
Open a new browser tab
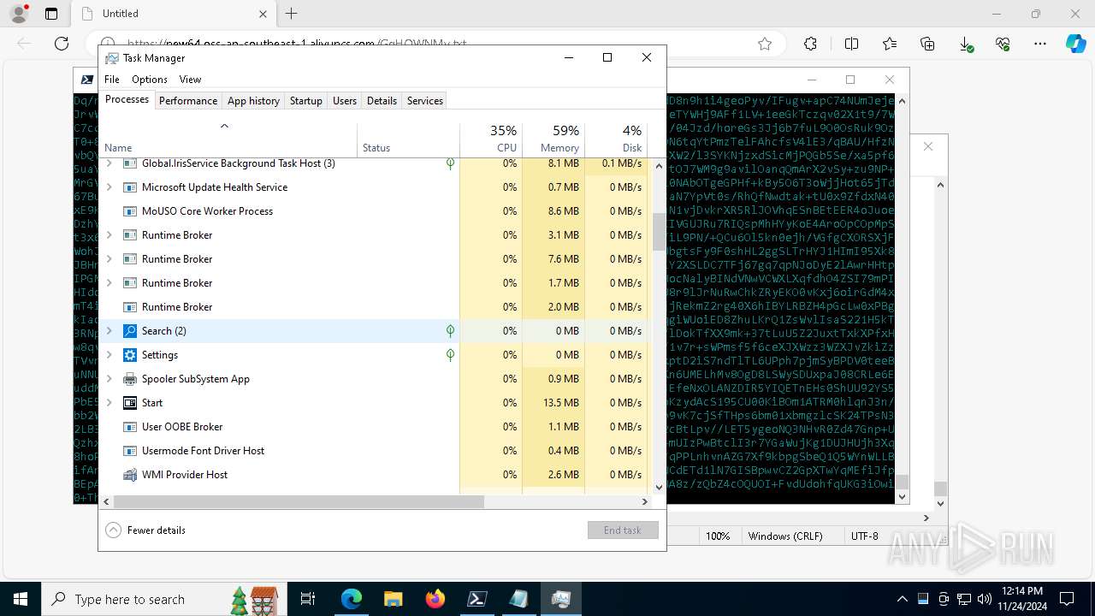point(292,14)
